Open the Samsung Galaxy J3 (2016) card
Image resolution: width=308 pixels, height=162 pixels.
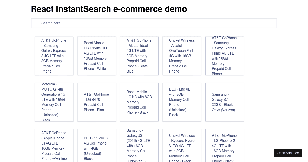tap(139, 146)
